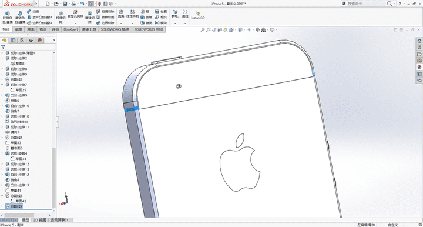This screenshot has height=227, width=423.
Task: Click the Fillet (圆角) tool
Action: [121, 14]
